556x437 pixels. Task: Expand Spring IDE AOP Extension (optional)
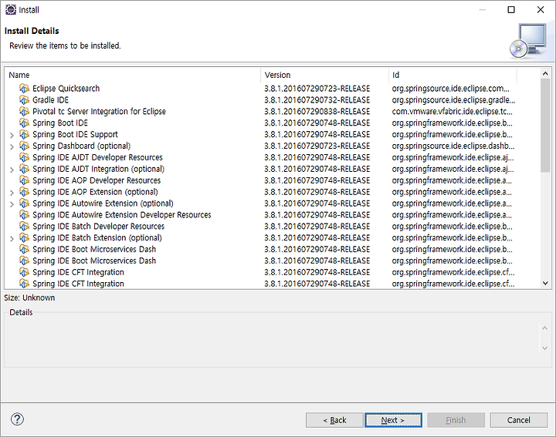pyautogui.click(x=12, y=193)
